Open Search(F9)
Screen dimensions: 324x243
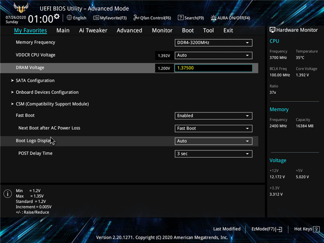pos(191,18)
